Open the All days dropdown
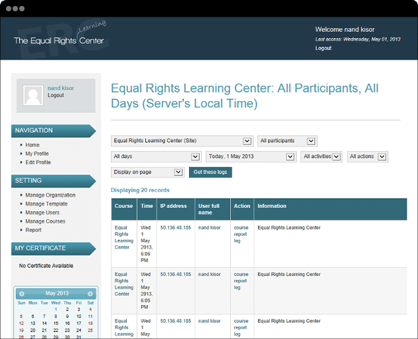This screenshot has width=418, height=339. tap(156, 157)
